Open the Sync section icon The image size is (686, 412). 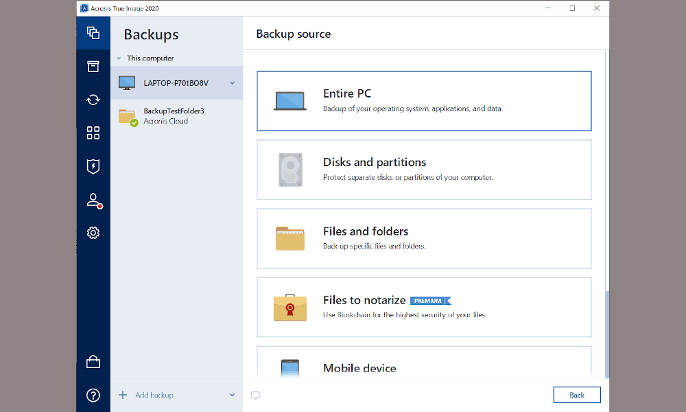click(x=93, y=100)
